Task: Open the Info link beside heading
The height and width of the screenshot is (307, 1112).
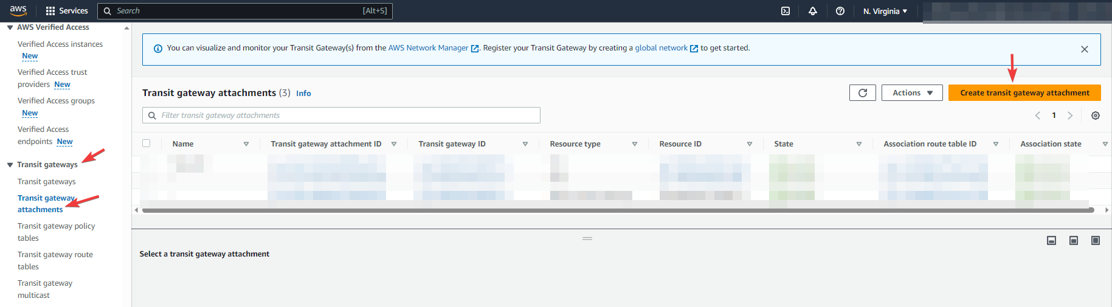Action: [x=303, y=94]
